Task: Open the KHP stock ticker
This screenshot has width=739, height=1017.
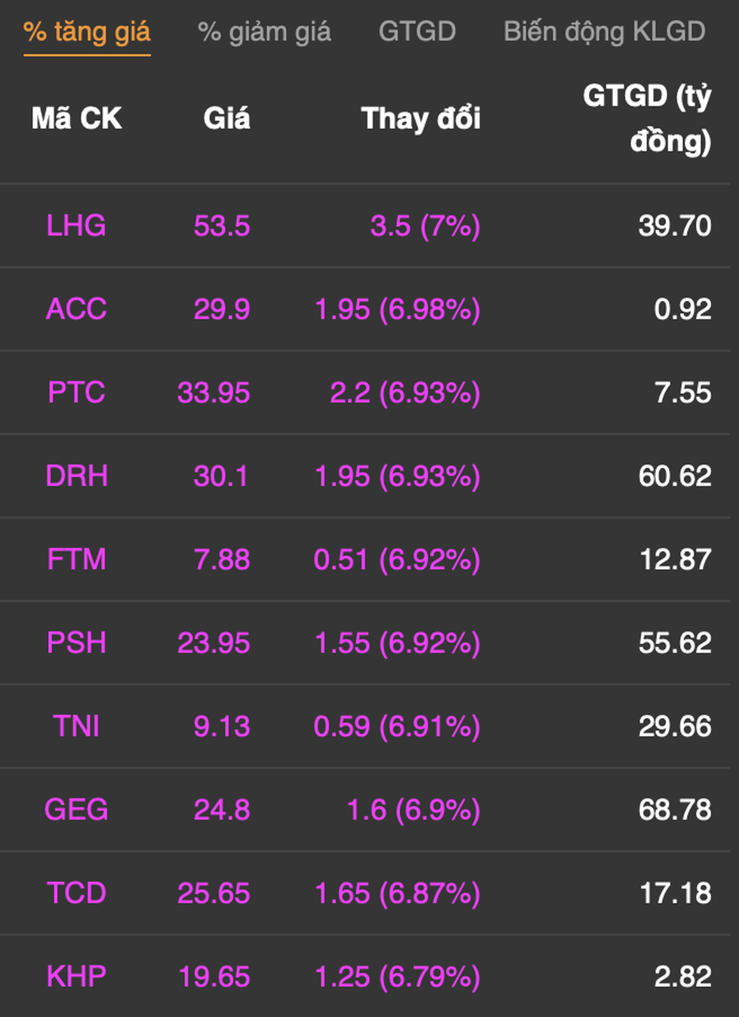Action: click(x=76, y=977)
